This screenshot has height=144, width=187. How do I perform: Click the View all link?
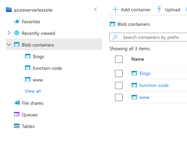tap(33, 91)
